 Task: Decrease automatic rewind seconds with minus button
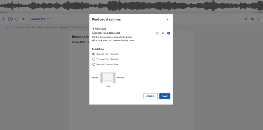point(157,33)
